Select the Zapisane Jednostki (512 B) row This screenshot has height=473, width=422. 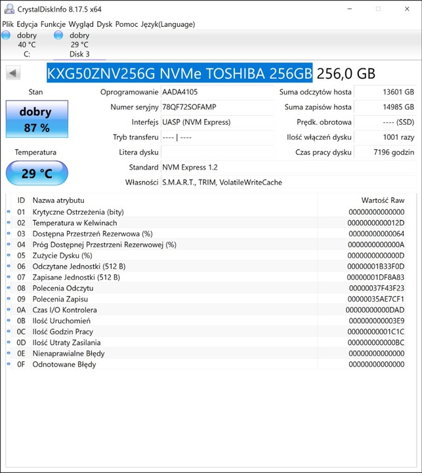(x=206, y=277)
